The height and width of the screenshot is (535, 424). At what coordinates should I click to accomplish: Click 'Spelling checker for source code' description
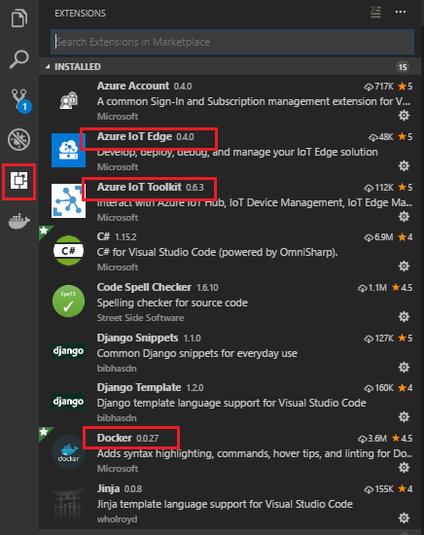(172, 303)
